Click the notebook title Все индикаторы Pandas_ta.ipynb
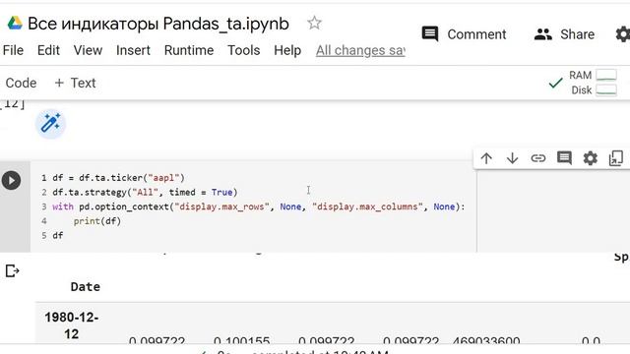Image resolution: width=630 pixels, height=354 pixels. tap(158, 24)
